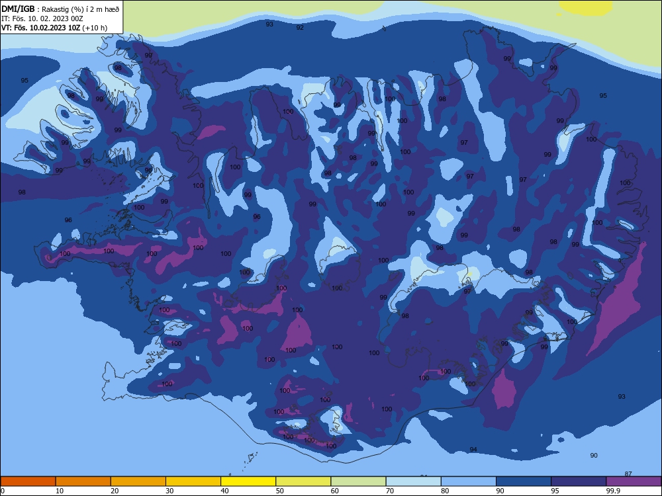662x496 pixels.
Task: Click "Rakastig (%) í 2 m hæð" text
Action: pyautogui.click(x=81, y=9)
